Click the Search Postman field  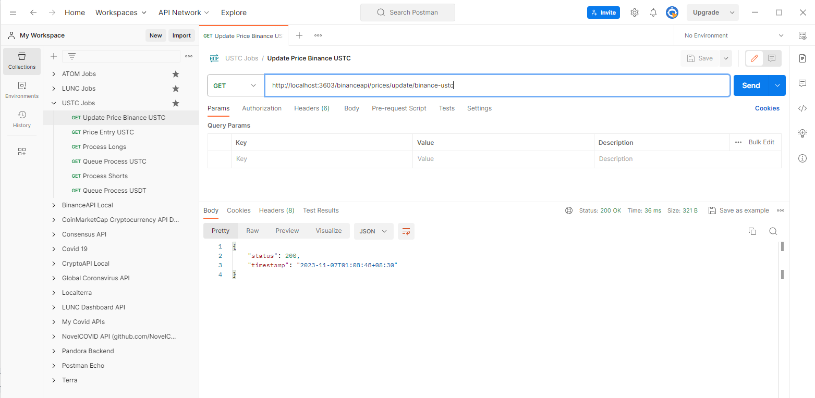(x=408, y=13)
